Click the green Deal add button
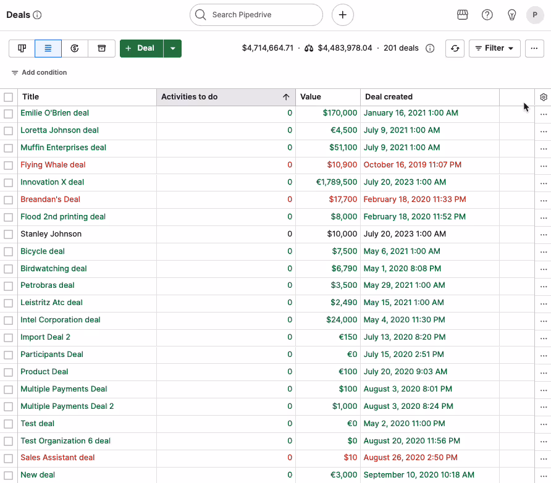 (141, 48)
